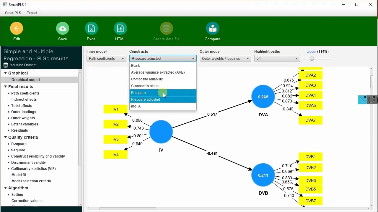This screenshot has height=212, width=378.
Task: Click the canvas horizontal scrollbar thumb
Action: [128, 209]
